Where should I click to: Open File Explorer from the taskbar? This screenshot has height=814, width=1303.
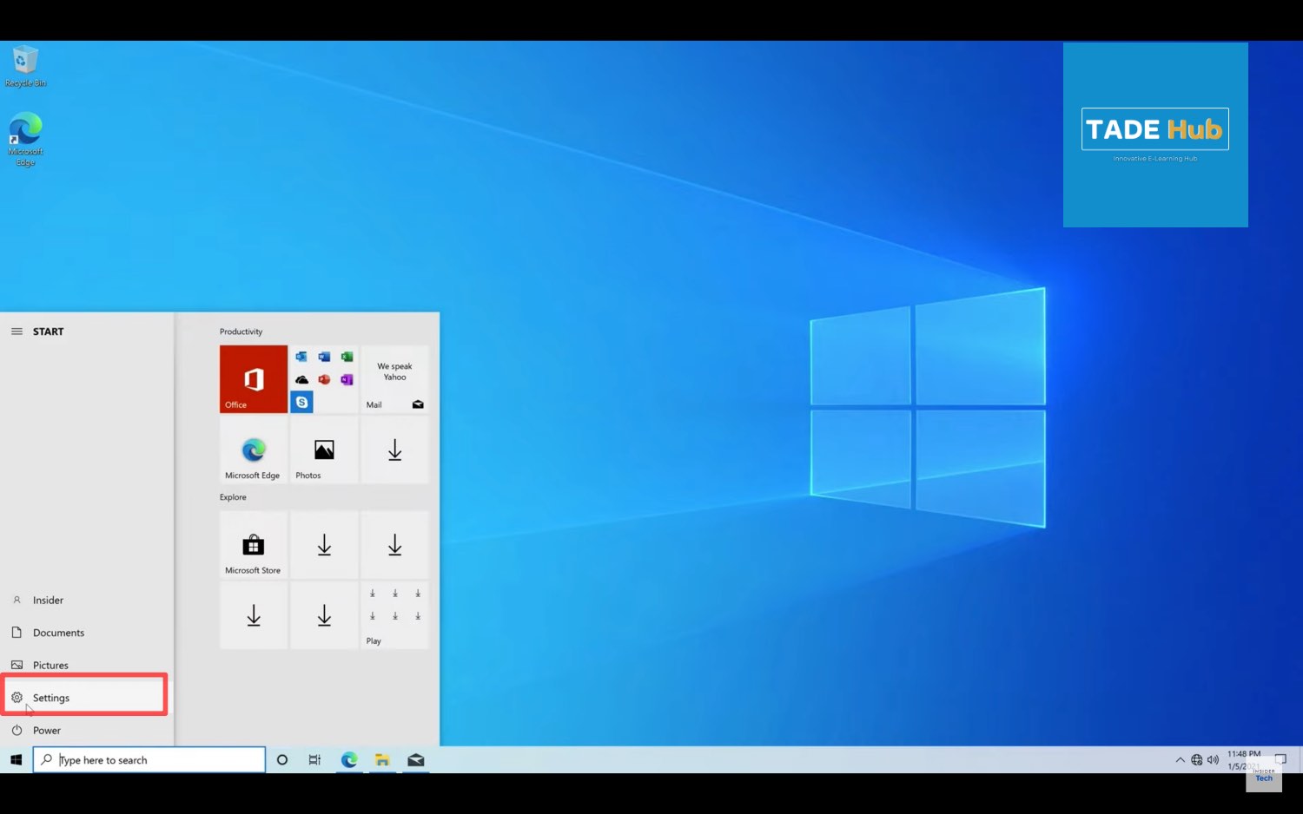(x=382, y=760)
